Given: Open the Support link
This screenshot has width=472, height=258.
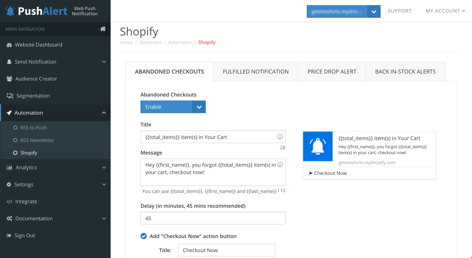Looking at the screenshot, I should [400, 11].
